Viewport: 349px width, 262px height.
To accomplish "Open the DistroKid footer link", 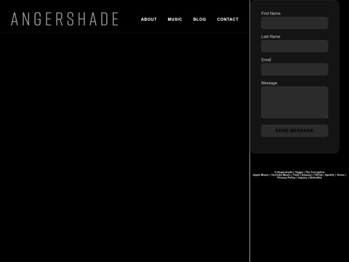I will pos(315,178).
